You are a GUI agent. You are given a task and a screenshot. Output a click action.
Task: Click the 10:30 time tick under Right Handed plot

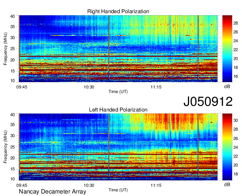coord(89,87)
